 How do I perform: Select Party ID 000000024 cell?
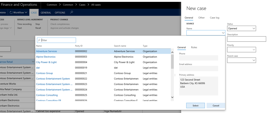(x=81, y=90)
